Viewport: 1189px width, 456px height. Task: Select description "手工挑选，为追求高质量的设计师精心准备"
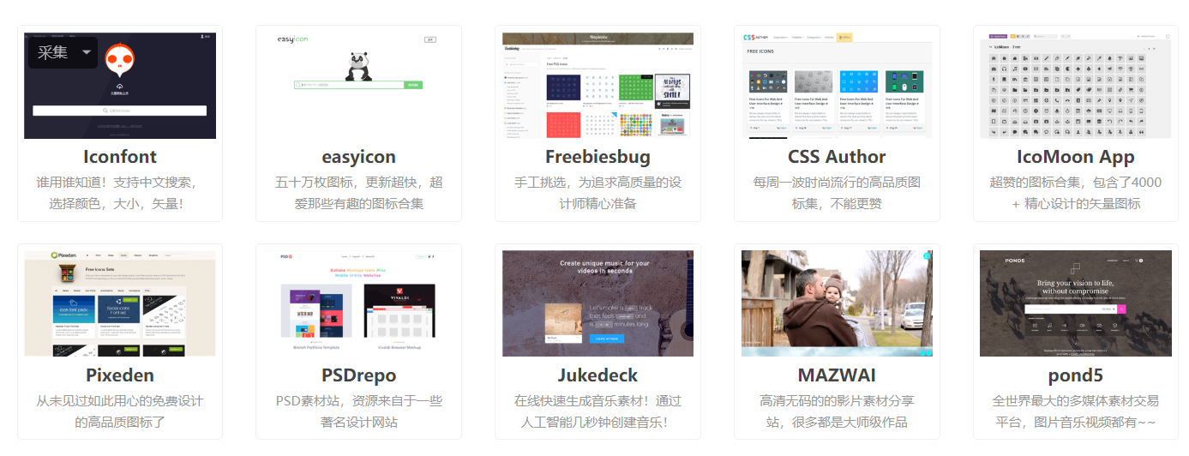tap(598, 193)
